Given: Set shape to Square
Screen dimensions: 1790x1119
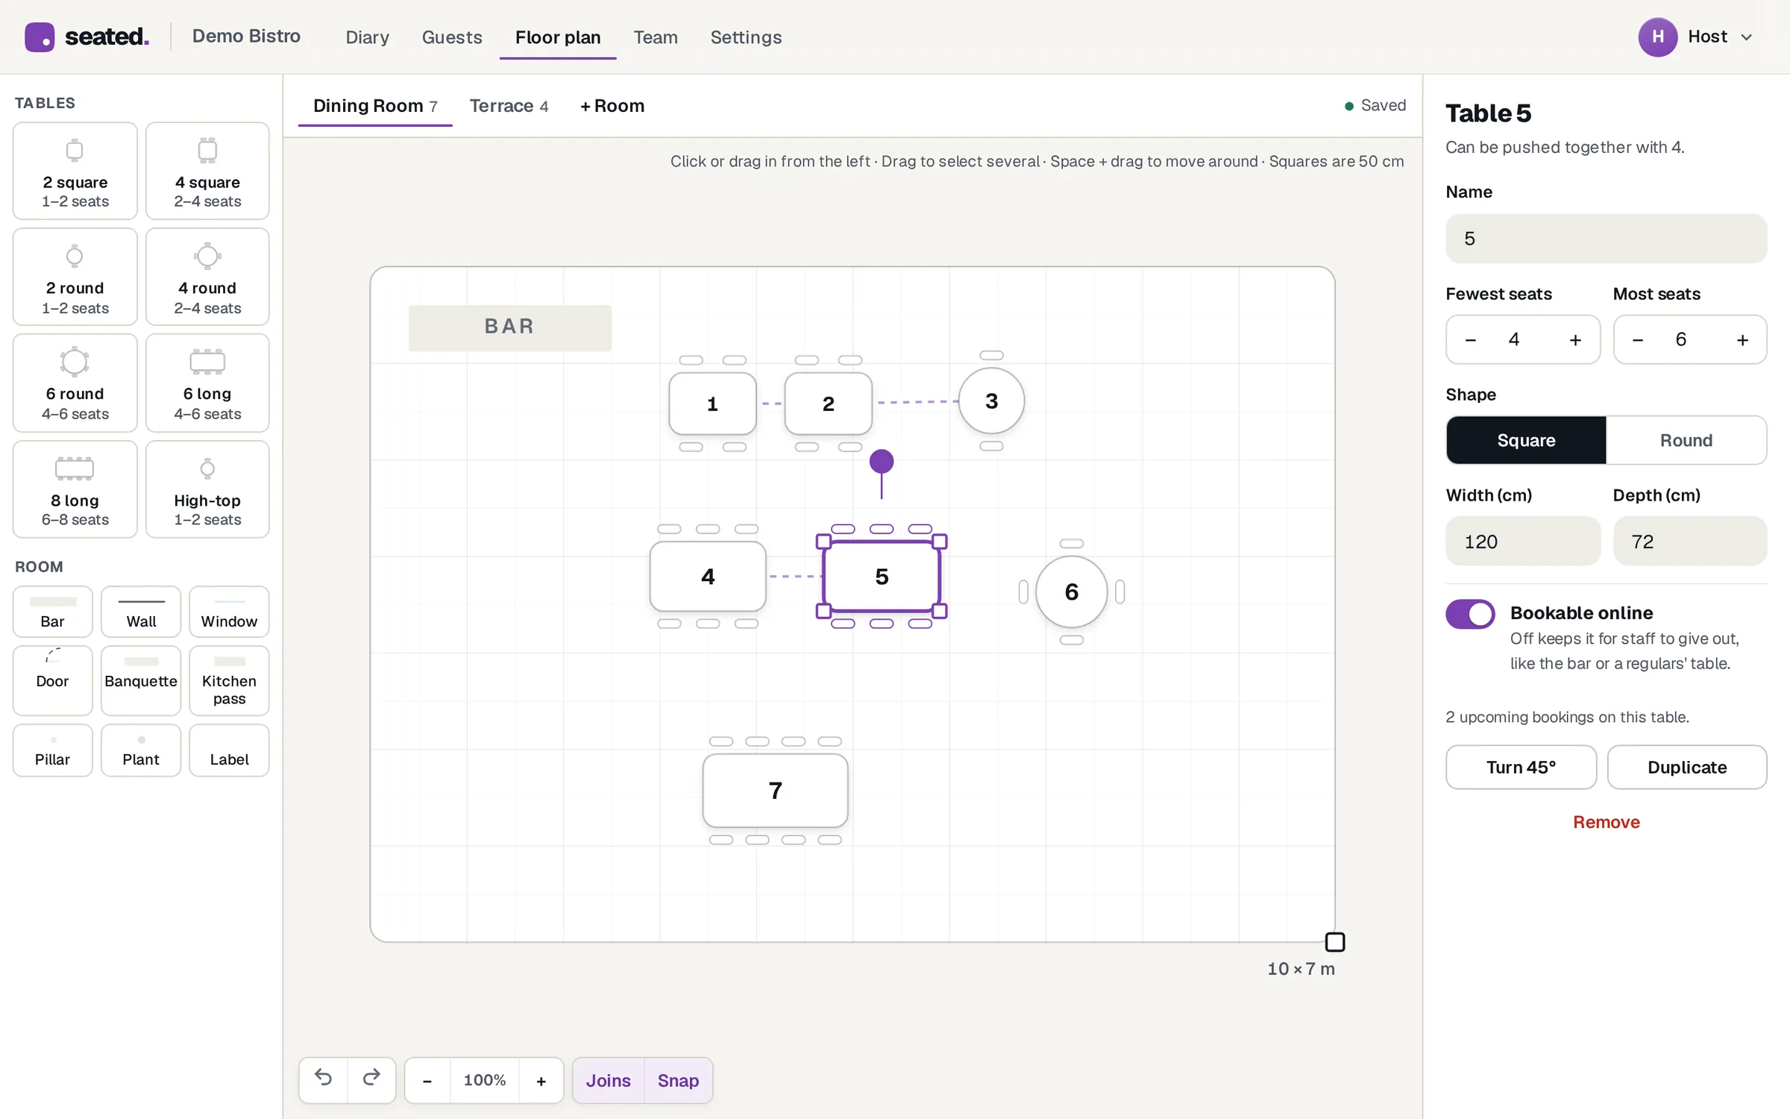Looking at the screenshot, I should [x=1526, y=440].
